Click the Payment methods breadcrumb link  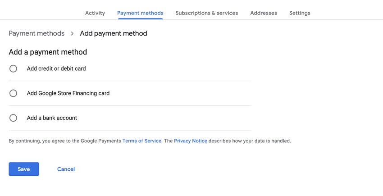(36, 33)
